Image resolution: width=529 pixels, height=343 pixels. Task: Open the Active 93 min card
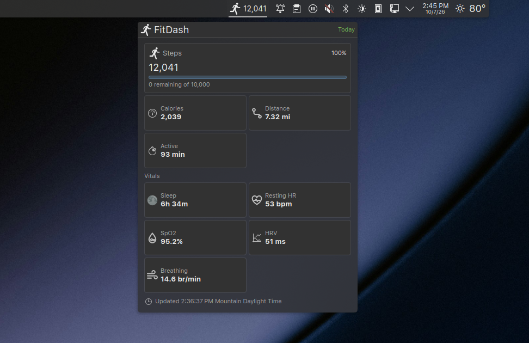coord(195,150)
